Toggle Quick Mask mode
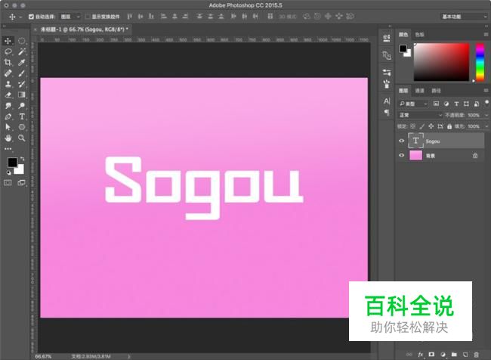Screen dimensions: 491x360 pos(8,183)
